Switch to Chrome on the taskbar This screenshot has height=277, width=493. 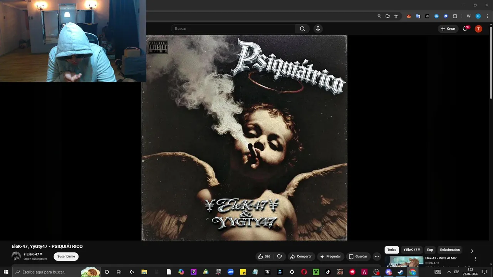[x=413, y=272]
